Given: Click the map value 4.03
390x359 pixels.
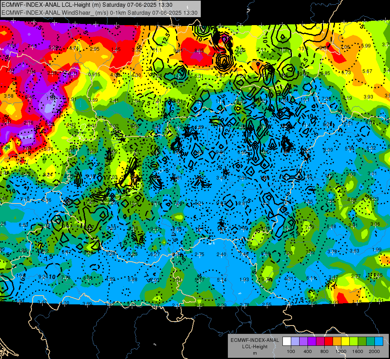Looking at the screenshot, I should 113,177.
